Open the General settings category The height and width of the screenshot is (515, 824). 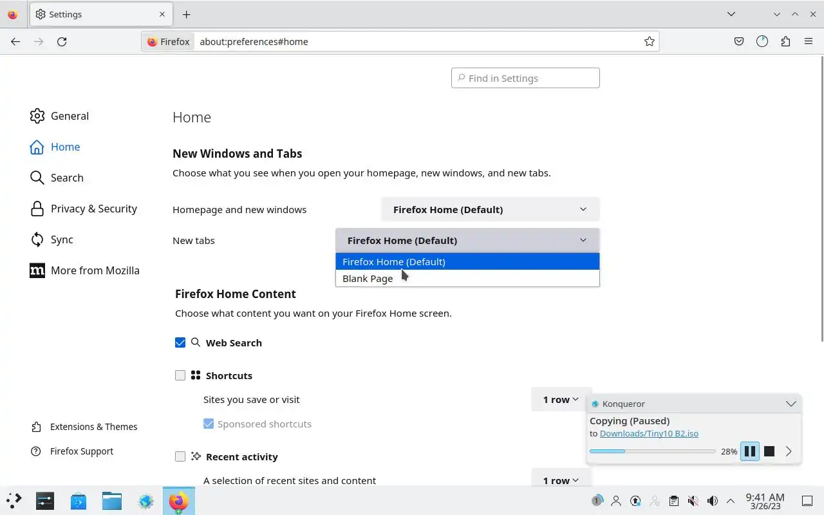[x=59, y=116]
